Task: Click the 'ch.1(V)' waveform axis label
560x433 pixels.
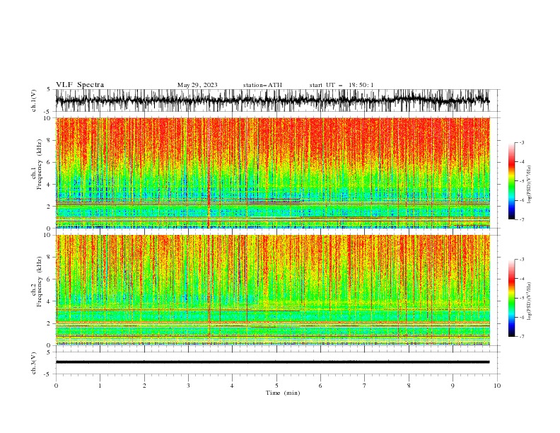Action: 34,100
